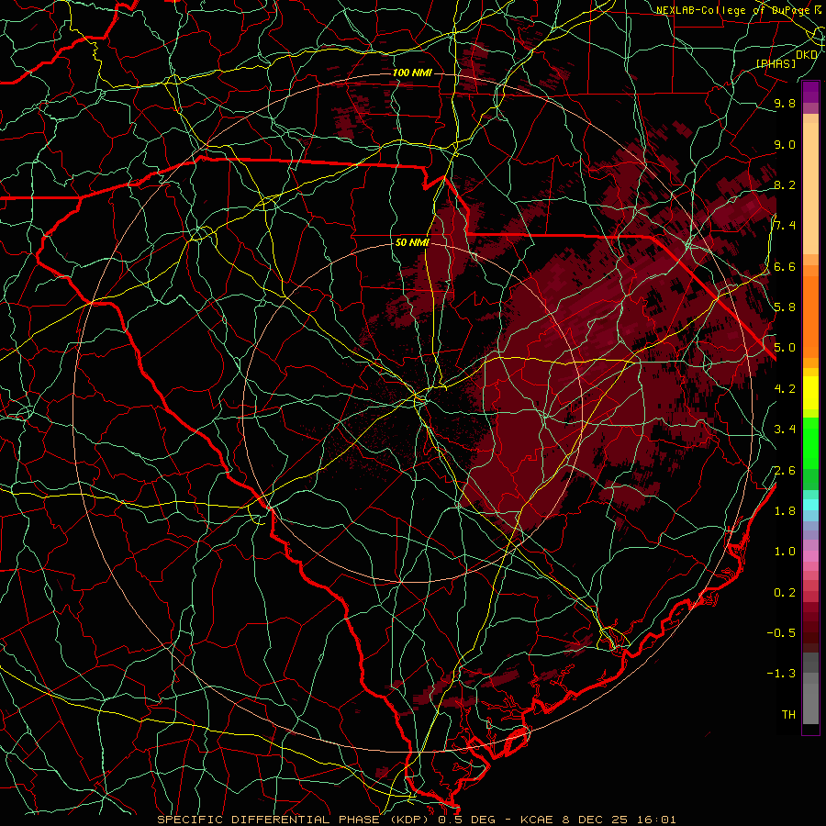
Task: Click the 5.8 legend value
Action: pos(785,307)
